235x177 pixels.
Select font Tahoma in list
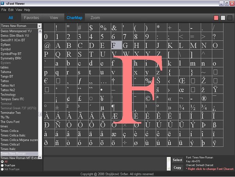point(19,72)
